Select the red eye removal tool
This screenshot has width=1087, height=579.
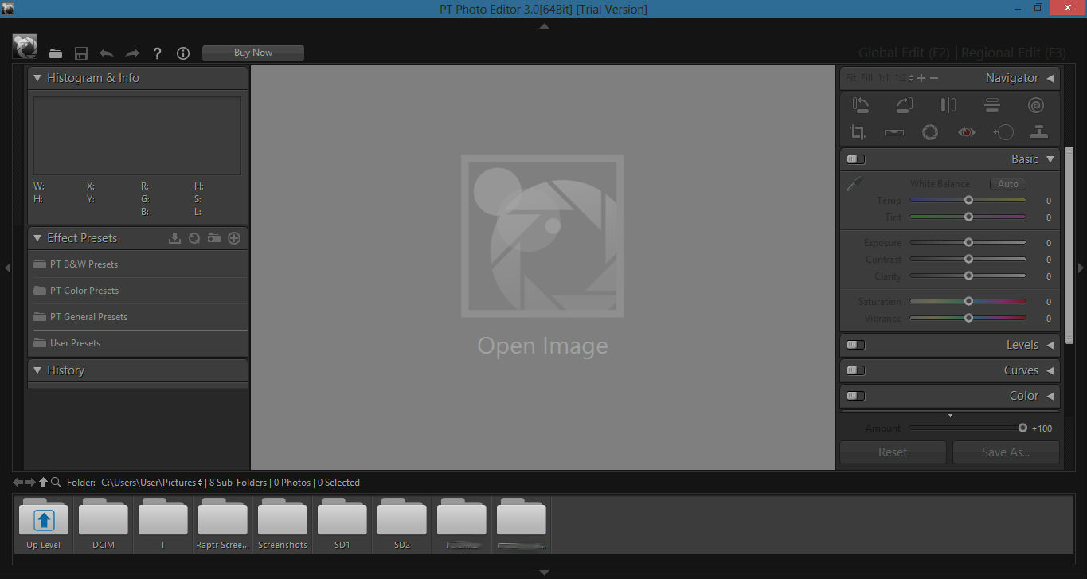coord(966,132)
